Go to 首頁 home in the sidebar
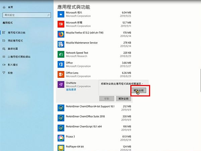The height and width of the screenshot is (151, 201). [x=10, y=6]
